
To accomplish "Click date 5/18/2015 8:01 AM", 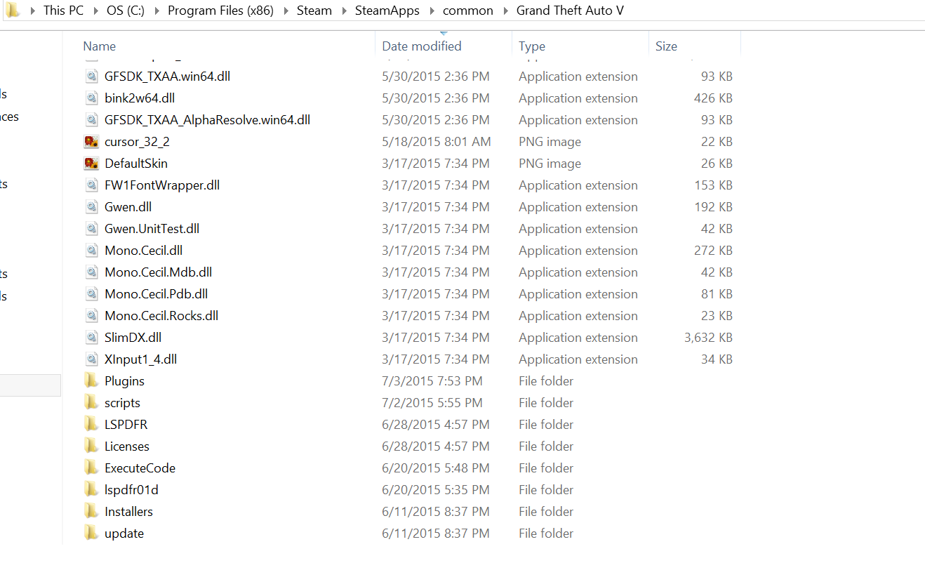I will pyautogui.click(x=437, y=142).
